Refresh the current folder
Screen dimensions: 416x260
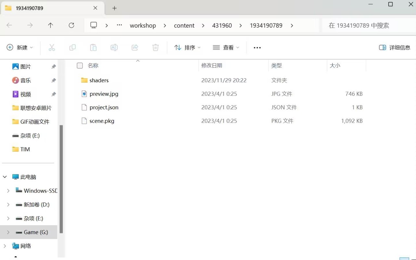[x=71, y=25]
